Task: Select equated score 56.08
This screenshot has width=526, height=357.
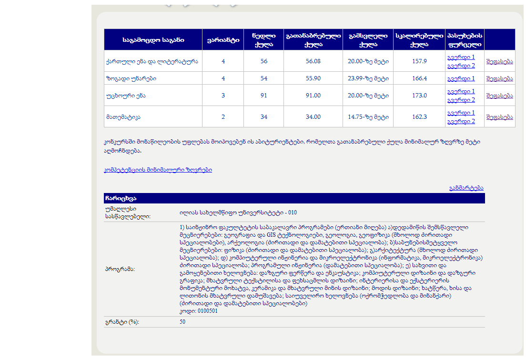Action: point(314,61)
